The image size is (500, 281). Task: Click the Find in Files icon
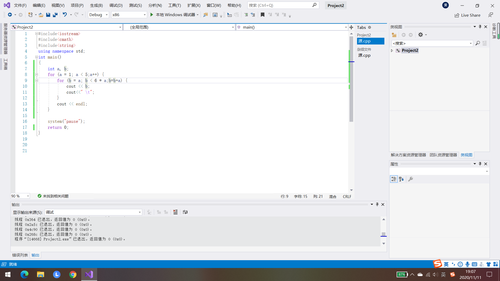point(205,15)
